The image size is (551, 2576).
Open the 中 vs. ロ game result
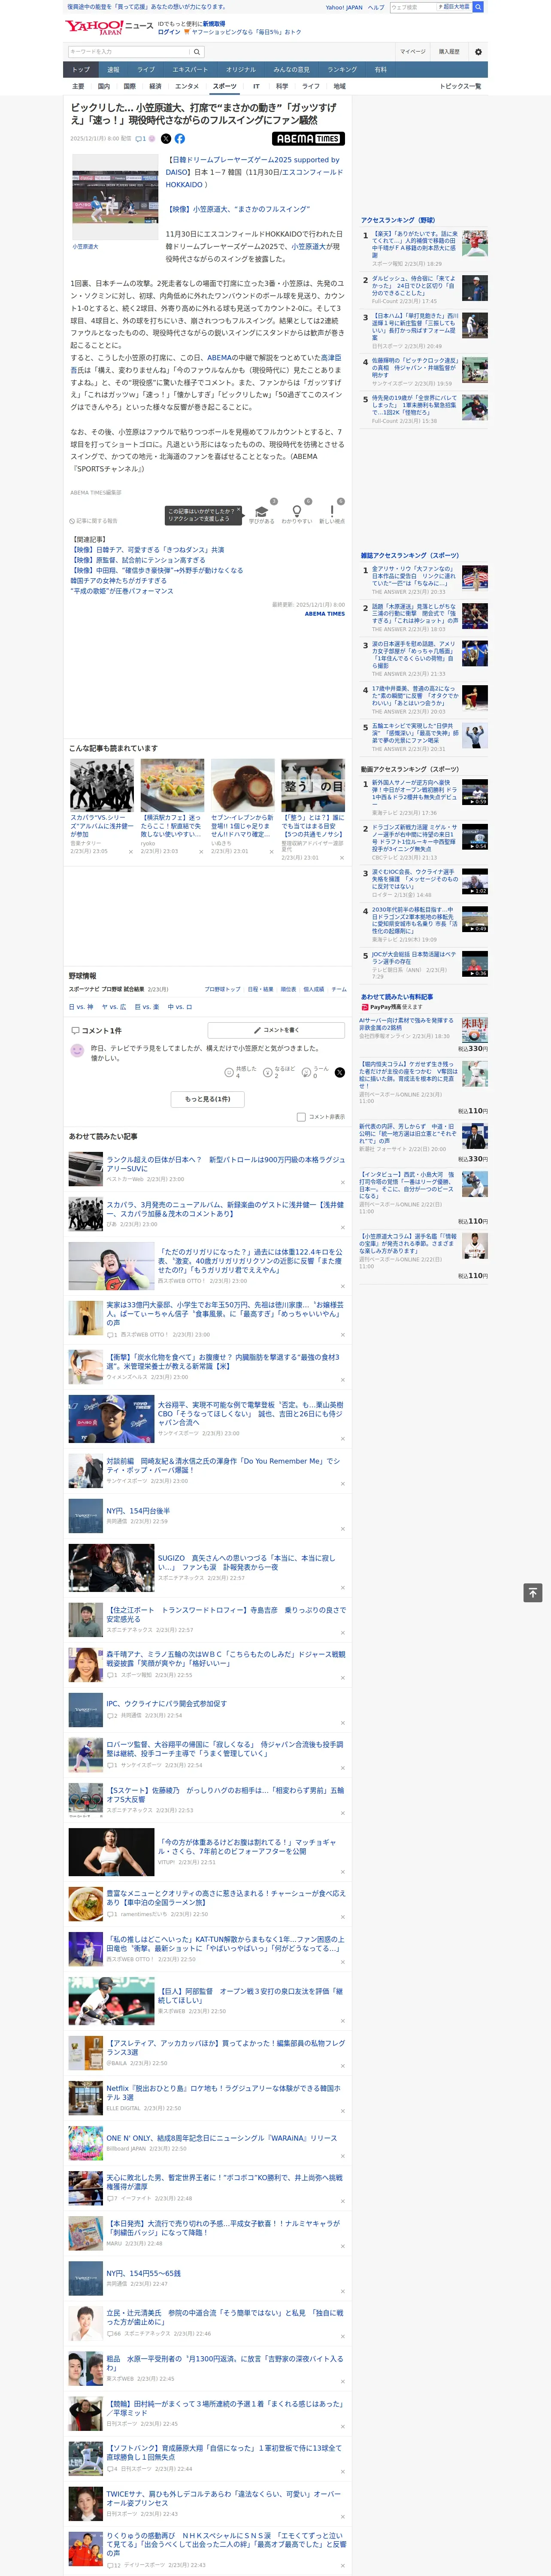coord(180,1007)
